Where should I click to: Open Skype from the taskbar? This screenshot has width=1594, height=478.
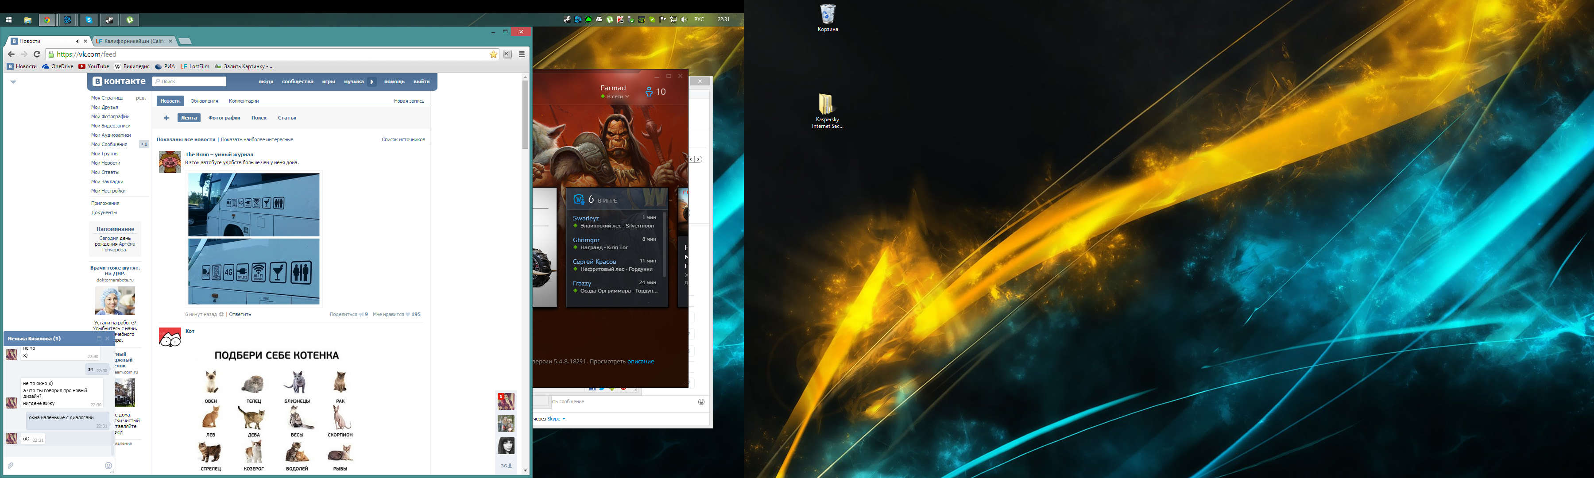click(x=89, y=20)
